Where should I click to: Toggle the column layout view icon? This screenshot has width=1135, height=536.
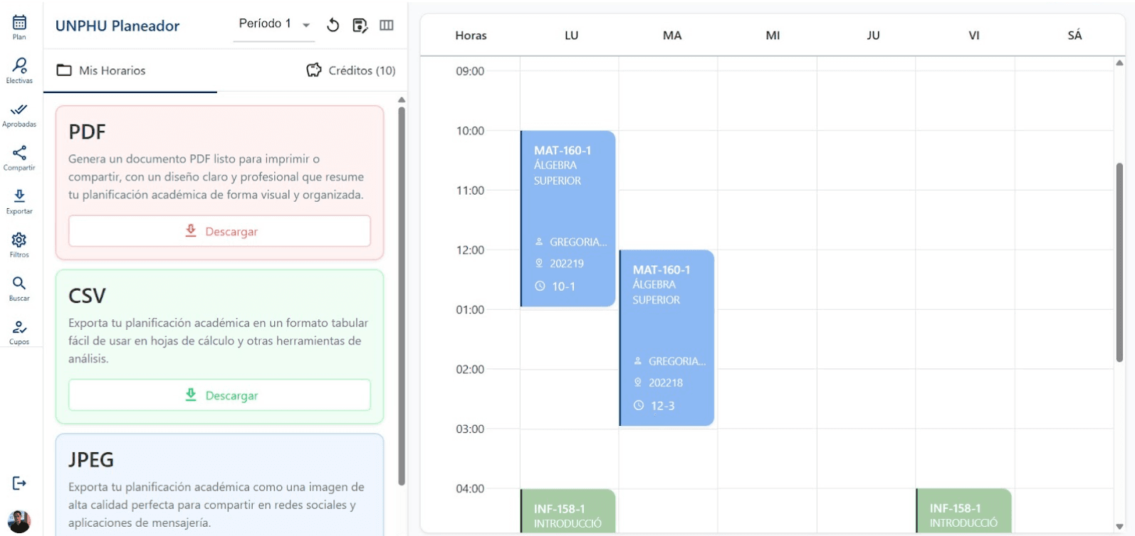387,26
